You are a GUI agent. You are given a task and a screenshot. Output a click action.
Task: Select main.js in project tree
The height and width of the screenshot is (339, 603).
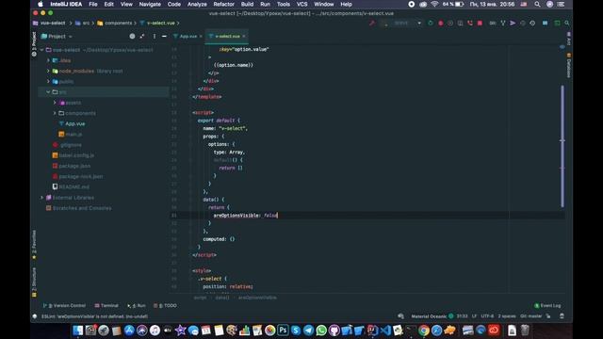click(x=73, y=134)
